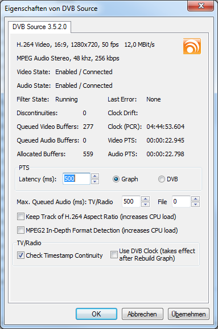
Task: Click the Filter State Running text
Action: (x=67, y=99)
